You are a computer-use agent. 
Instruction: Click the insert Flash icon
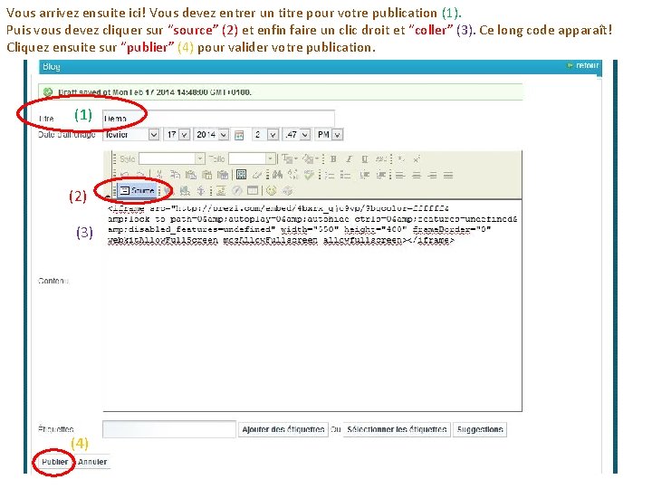[x=237, y=191]
